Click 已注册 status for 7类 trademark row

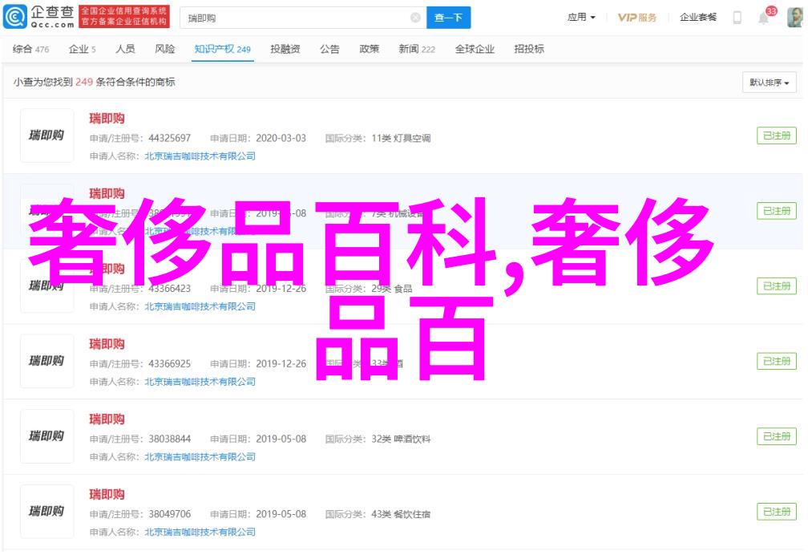777,211
